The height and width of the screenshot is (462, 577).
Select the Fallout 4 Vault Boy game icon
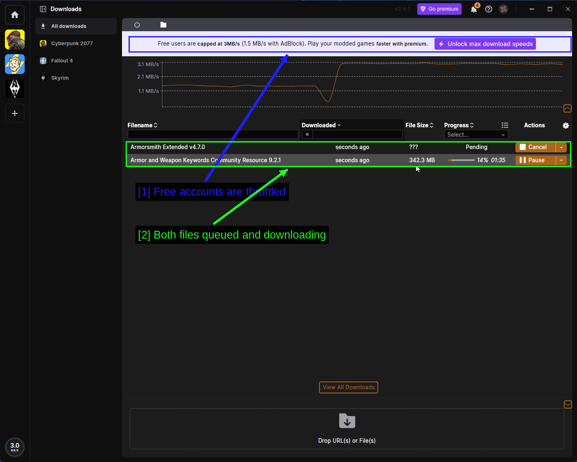(x=15, y=64)
